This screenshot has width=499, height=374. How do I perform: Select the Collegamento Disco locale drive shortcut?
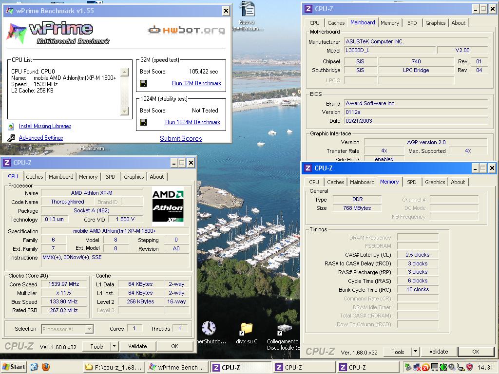283,337
